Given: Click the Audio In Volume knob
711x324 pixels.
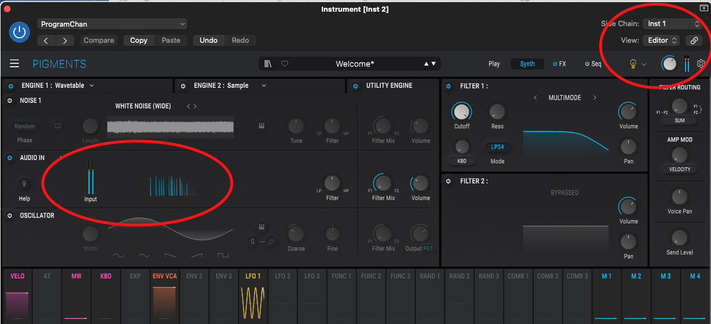Looking at the screenshot, I should tap(420, 183).
